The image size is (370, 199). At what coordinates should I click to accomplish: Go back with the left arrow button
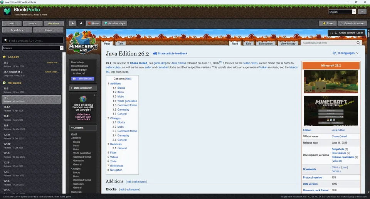pos(73,24)
